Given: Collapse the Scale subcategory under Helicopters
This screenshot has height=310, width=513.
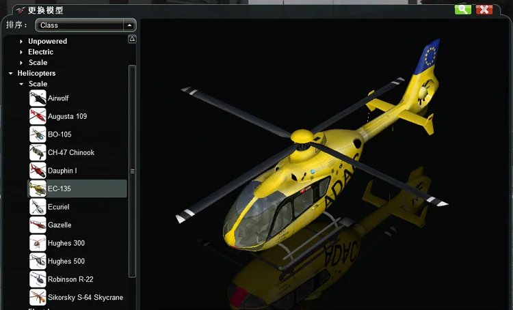Looking at the screenshot, I should pos(21,84).
